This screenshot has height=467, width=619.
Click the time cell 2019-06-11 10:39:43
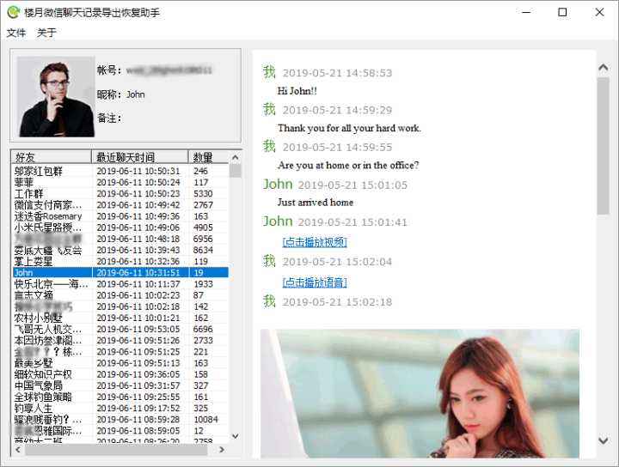coord(138,251)
